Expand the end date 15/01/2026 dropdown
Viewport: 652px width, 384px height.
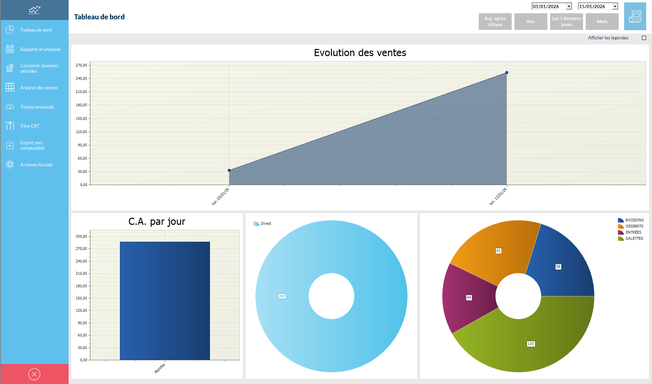615,6
